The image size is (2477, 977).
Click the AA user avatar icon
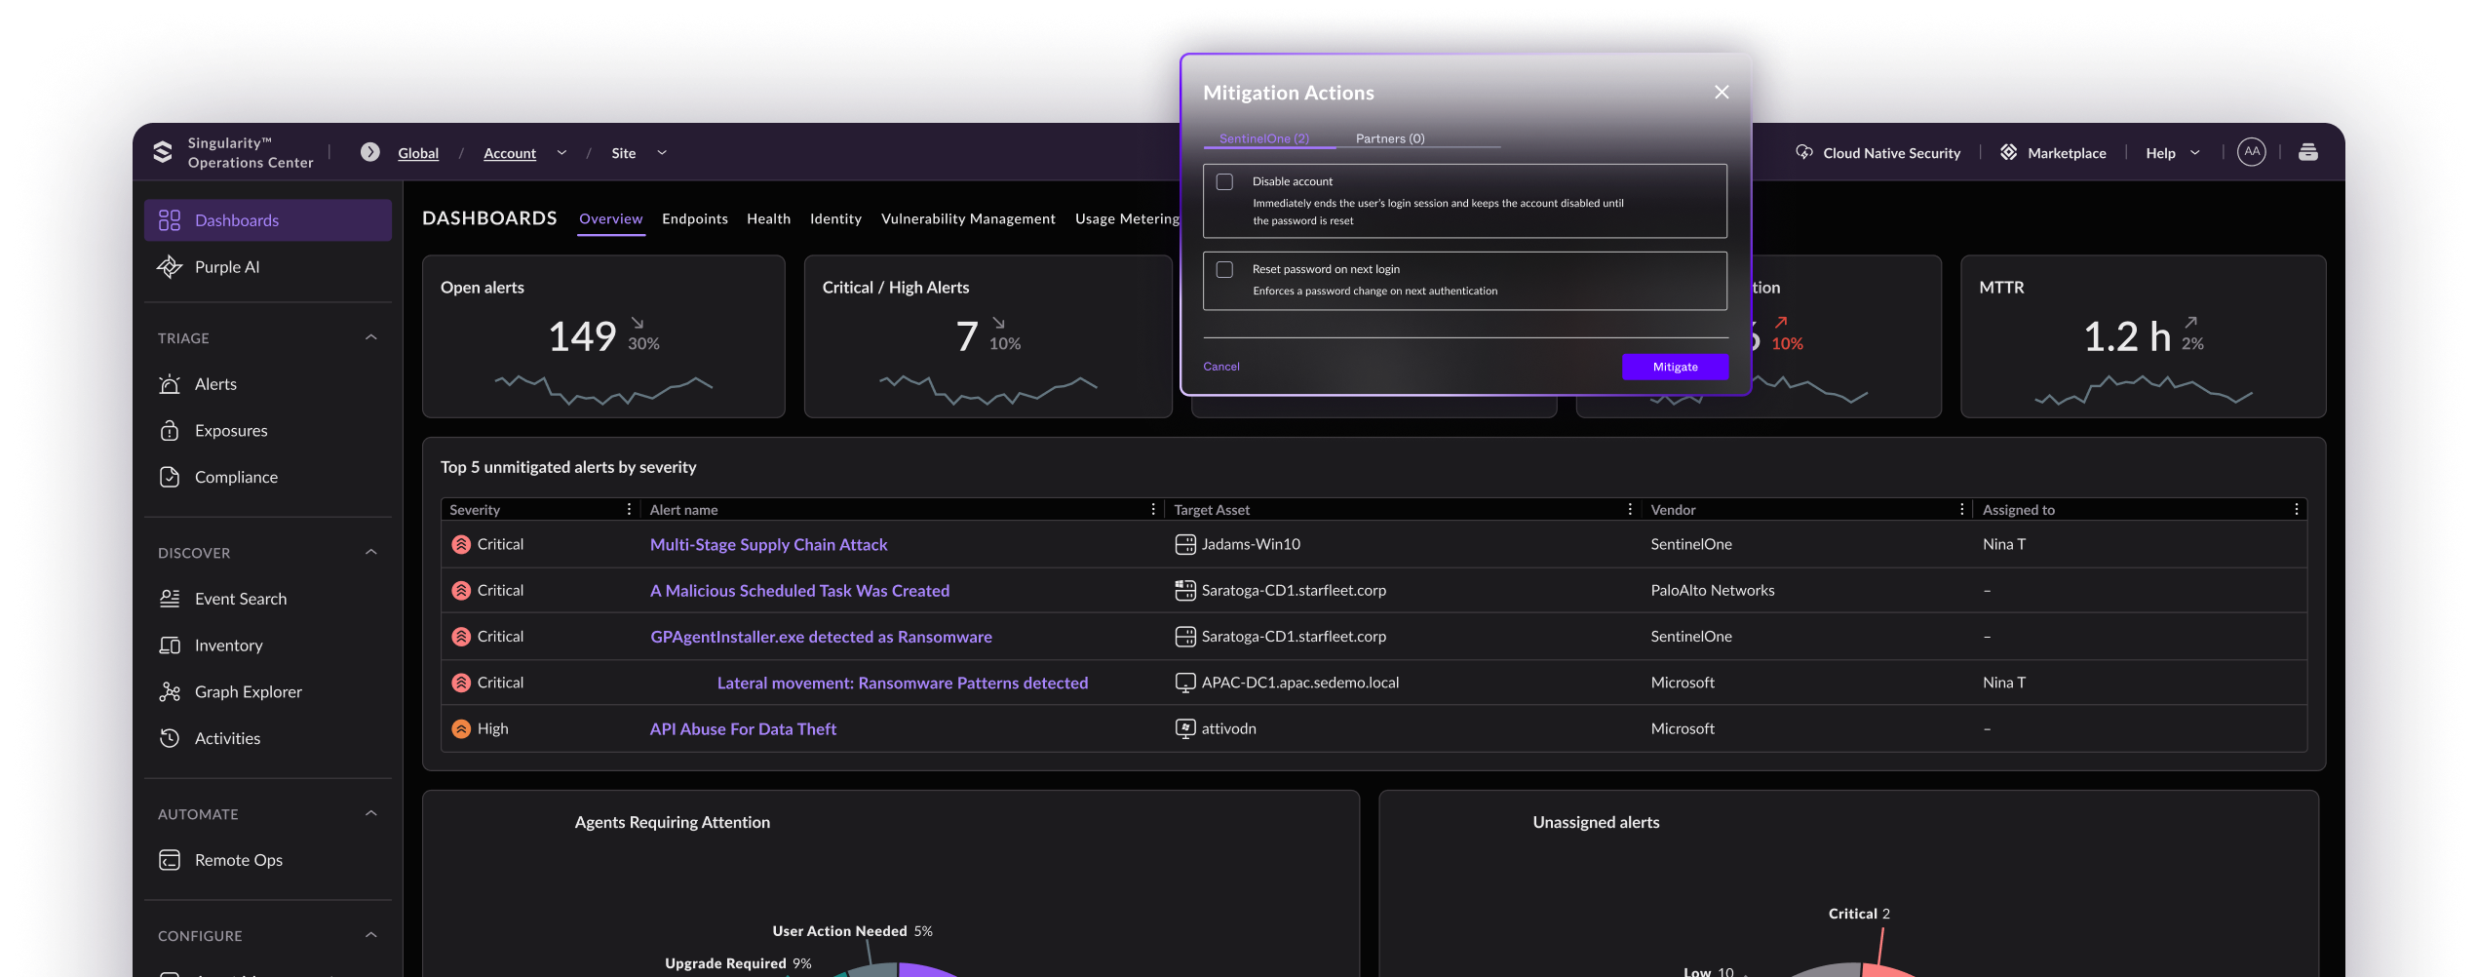[x=2251, y=152]
